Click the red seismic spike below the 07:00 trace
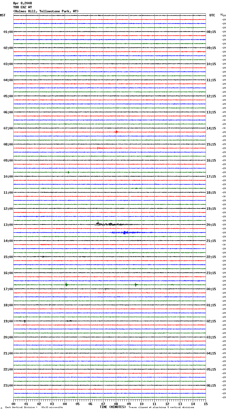This screenshot has width=227, height=411. (116, 132)
